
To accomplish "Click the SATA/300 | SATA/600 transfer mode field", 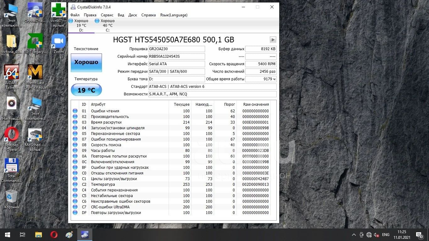I will point(176,72).
